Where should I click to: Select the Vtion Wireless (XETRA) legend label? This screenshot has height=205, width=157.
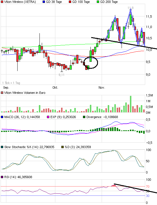pyautogui.click(x=20, y=2)
